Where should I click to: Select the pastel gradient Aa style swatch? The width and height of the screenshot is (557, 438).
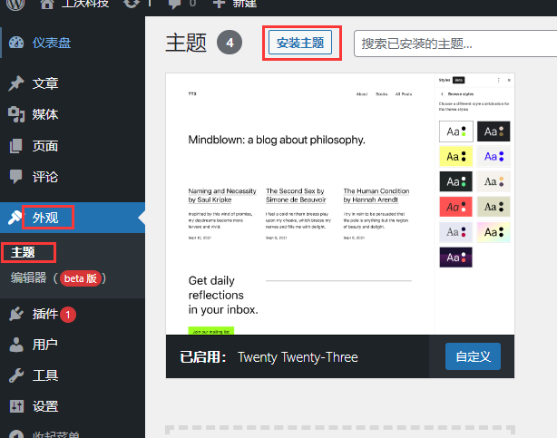[x=493, y=232]
